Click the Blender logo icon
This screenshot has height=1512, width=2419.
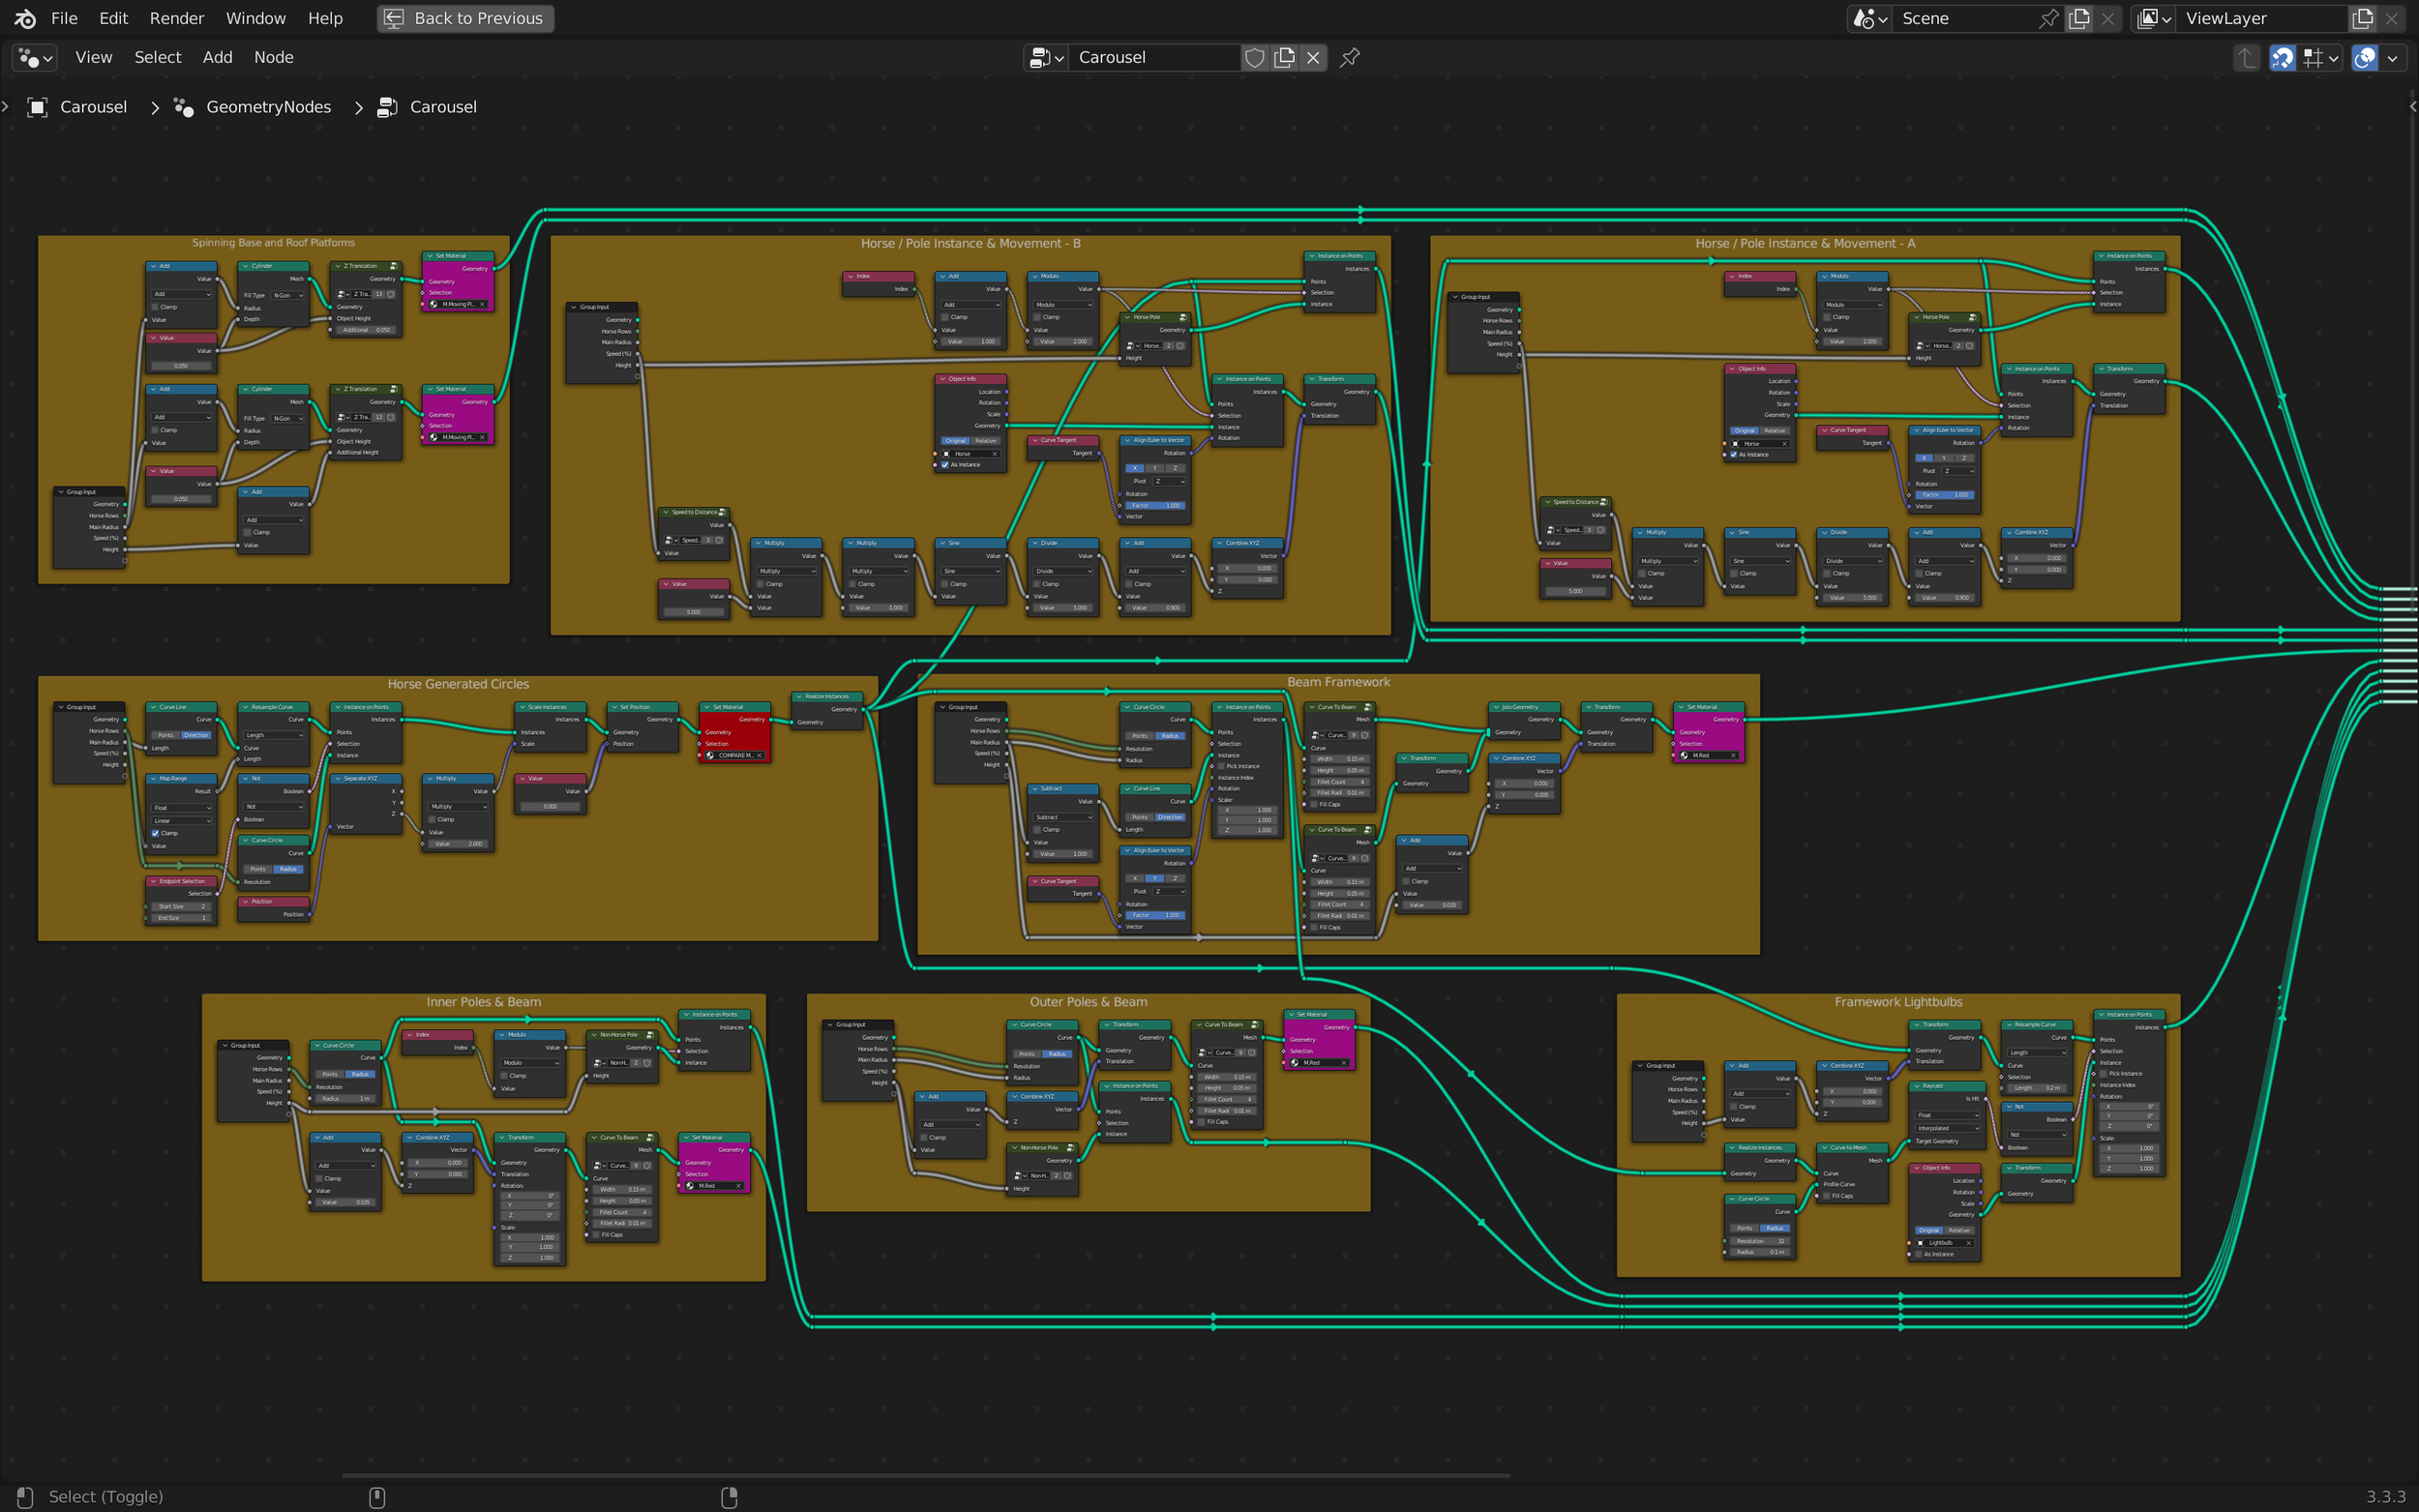point(25,18)
